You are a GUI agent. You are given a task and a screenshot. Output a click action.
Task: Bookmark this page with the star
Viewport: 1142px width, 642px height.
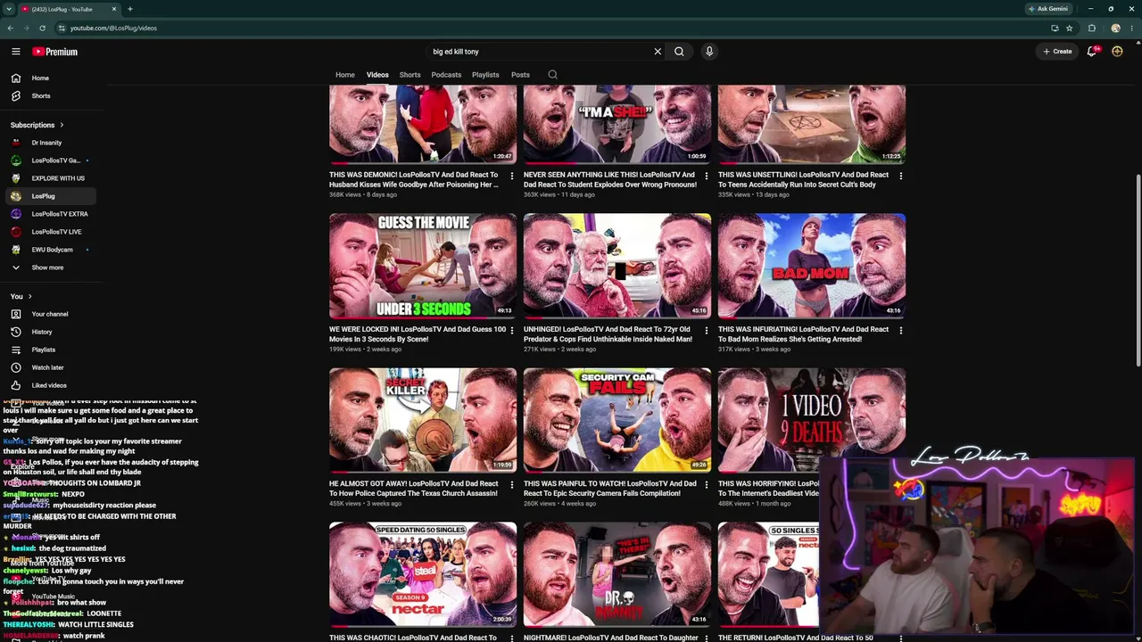(1069, 28)
